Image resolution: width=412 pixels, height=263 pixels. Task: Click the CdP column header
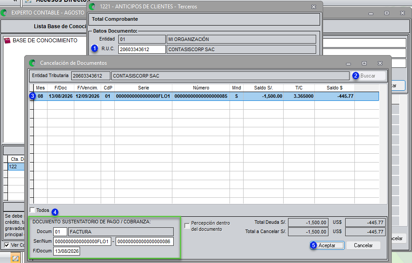click(108, 88)
